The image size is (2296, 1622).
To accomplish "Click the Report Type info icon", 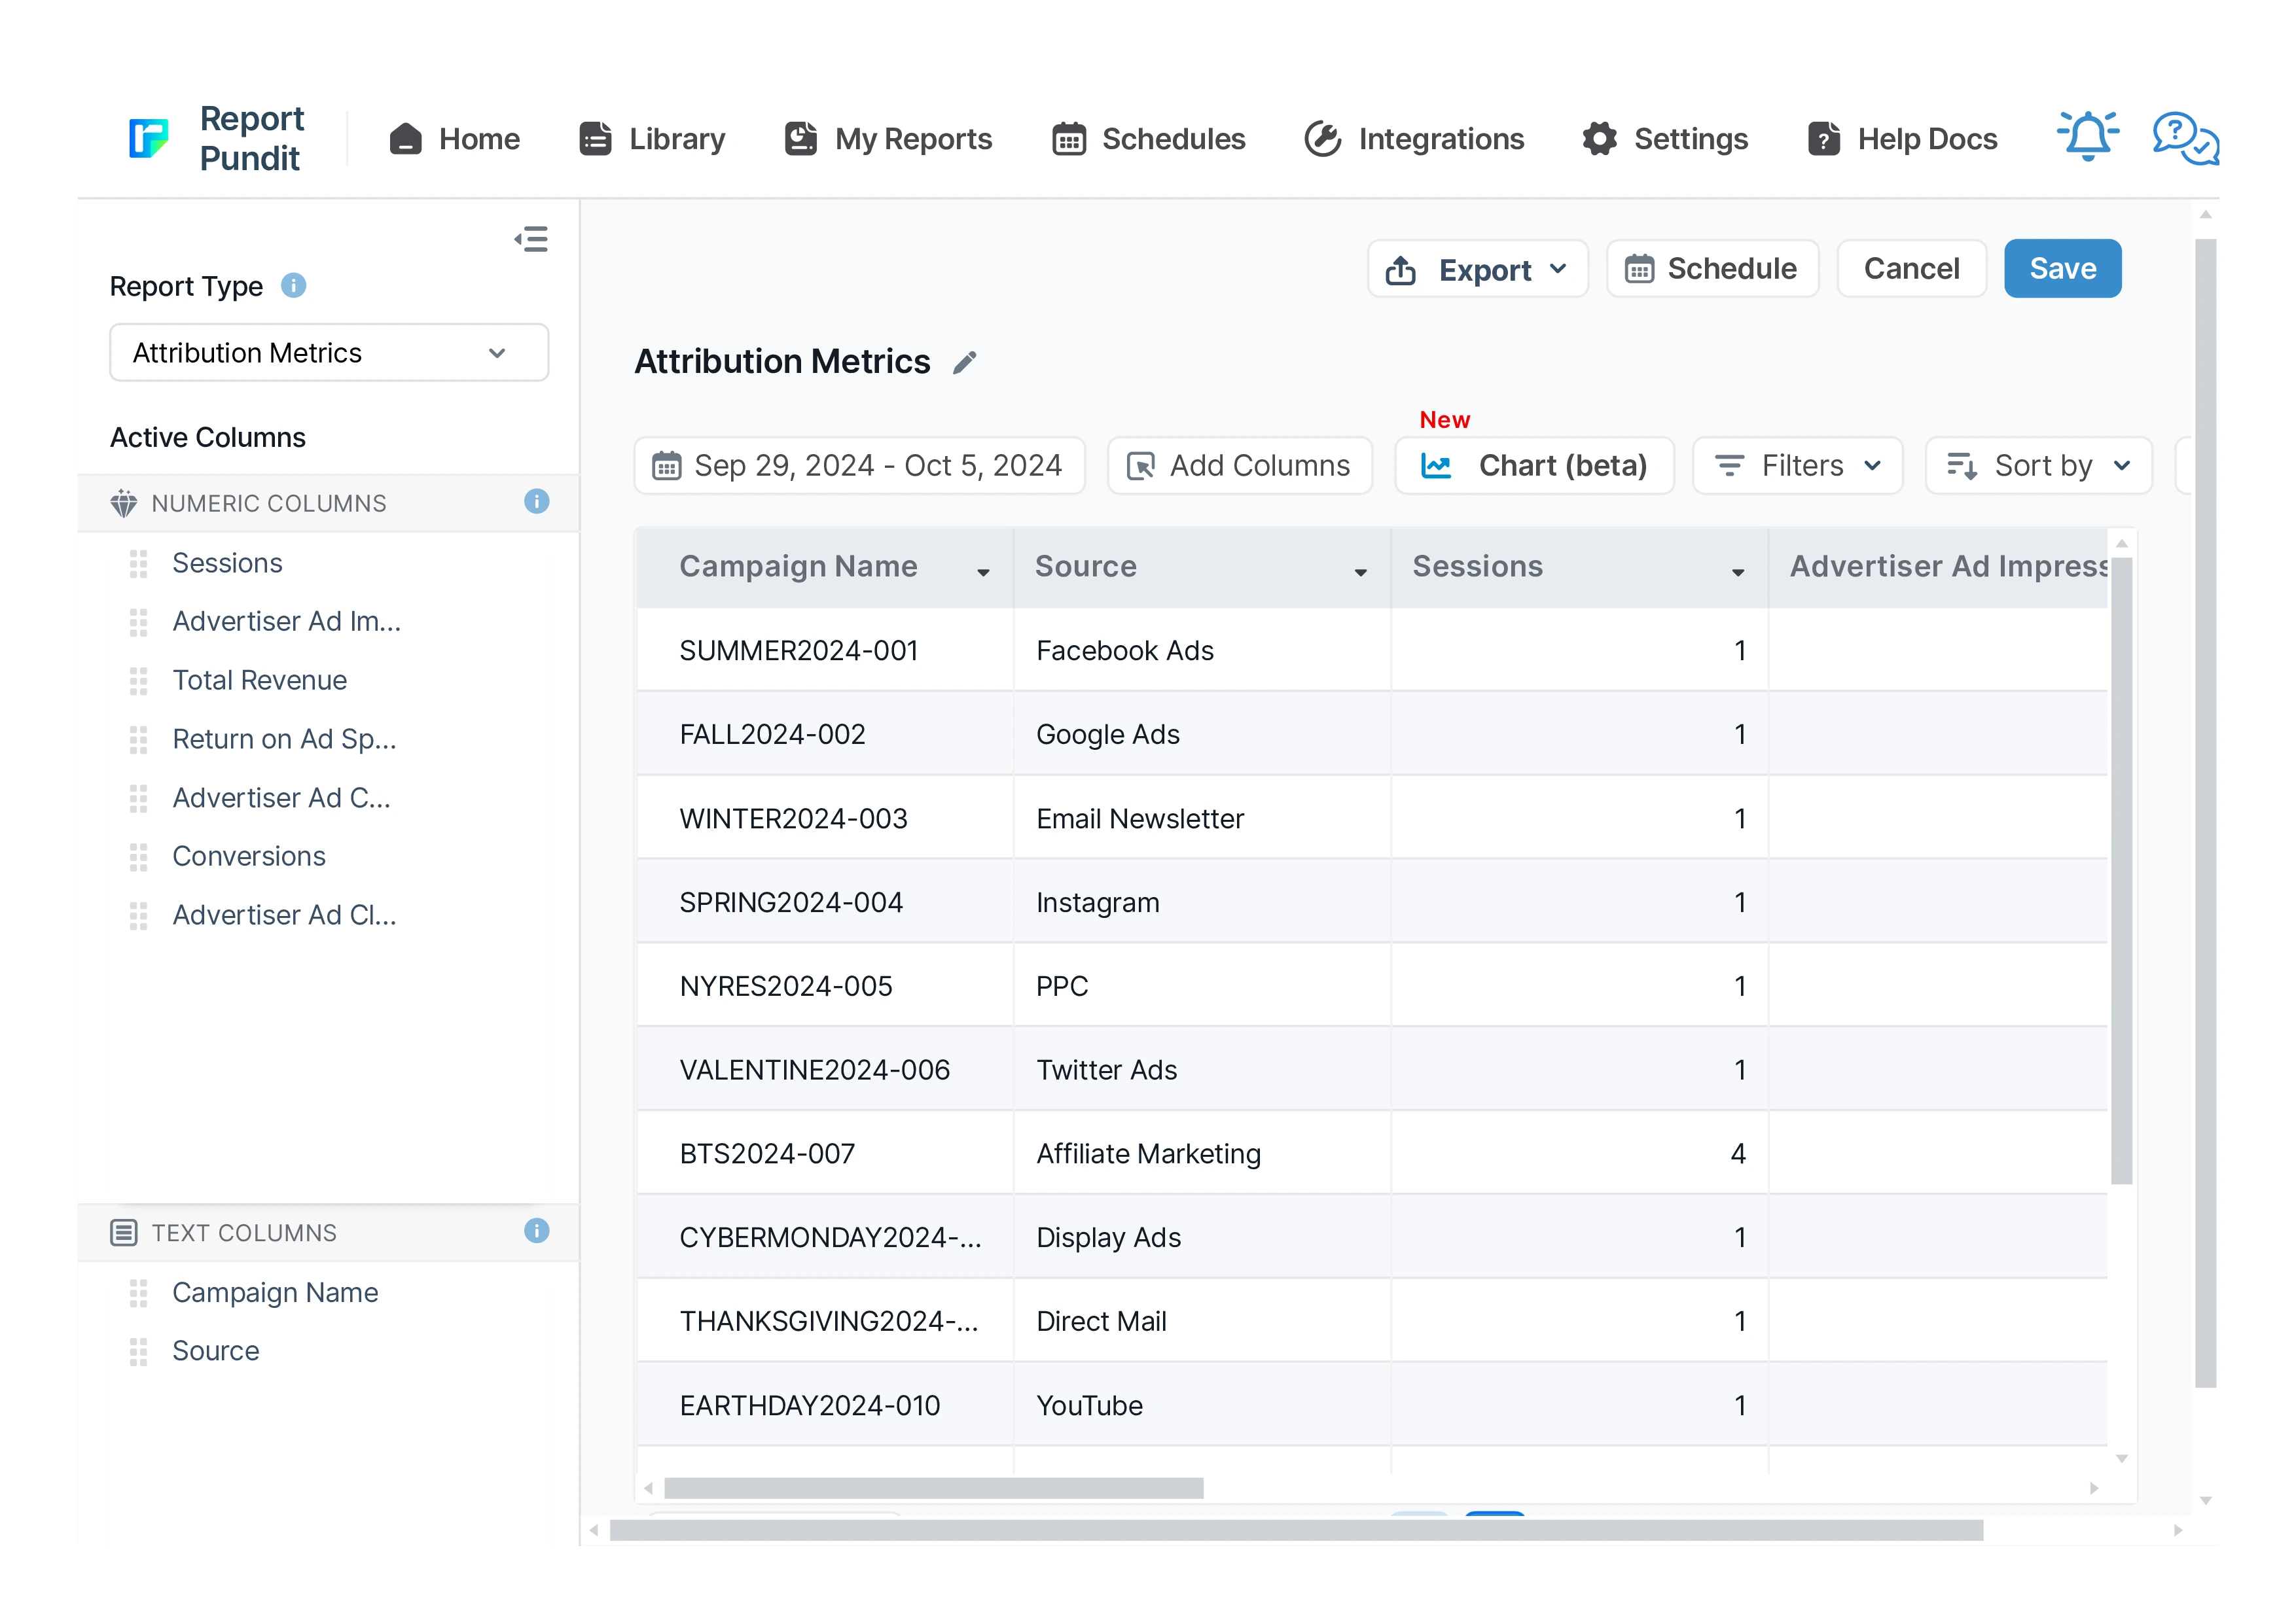I will tap(293, 286).
